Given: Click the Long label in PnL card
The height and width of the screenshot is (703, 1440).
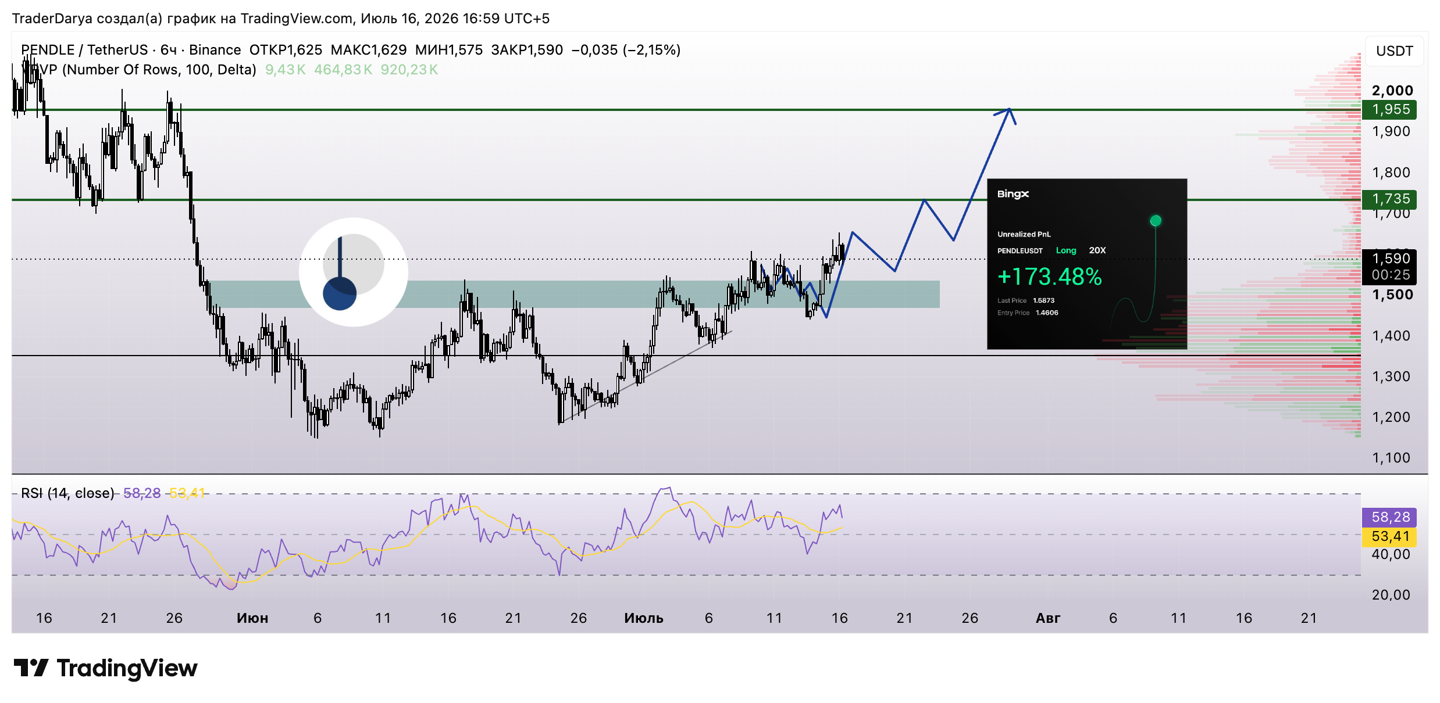Looking at the screenshot, I should click(1066, 250).
